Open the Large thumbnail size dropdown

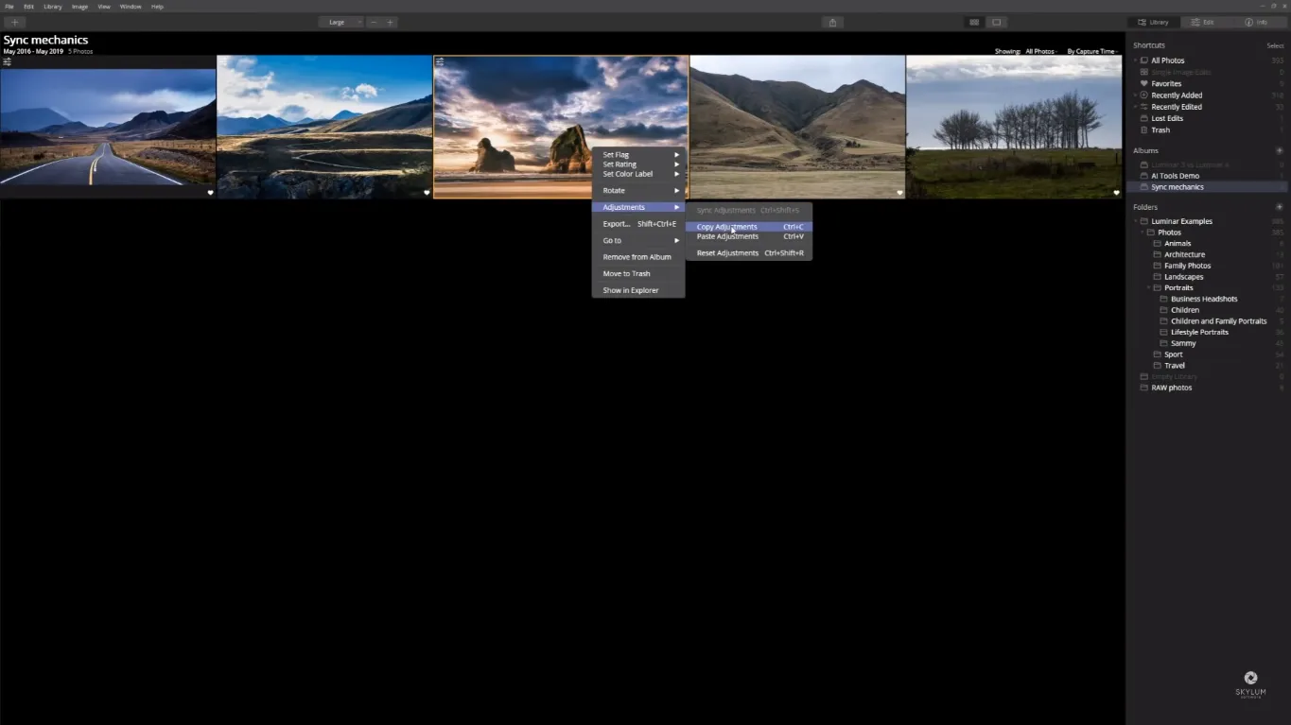(x=340, y=22)
